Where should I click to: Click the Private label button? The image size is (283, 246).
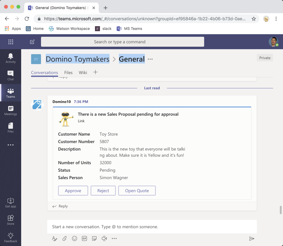click(x=265, y=58)
